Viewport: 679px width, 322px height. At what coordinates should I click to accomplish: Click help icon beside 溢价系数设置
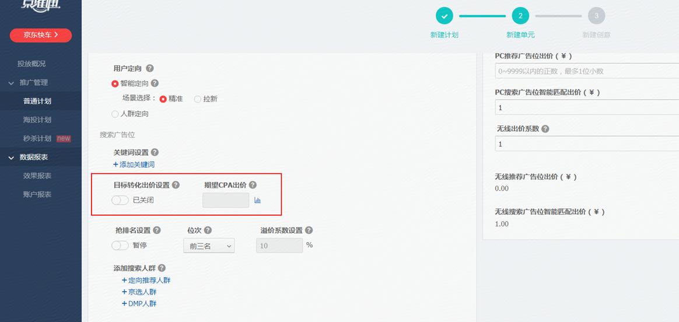(x=309, y=230)
